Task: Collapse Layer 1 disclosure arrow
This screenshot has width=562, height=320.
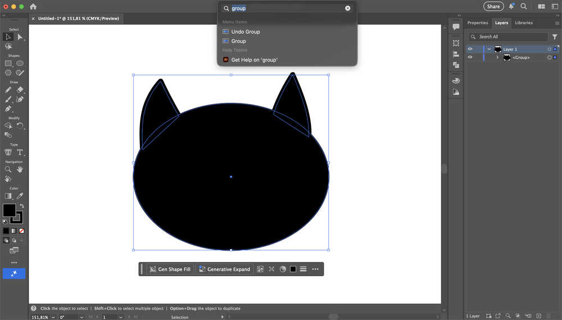Action: coord(489,49)
